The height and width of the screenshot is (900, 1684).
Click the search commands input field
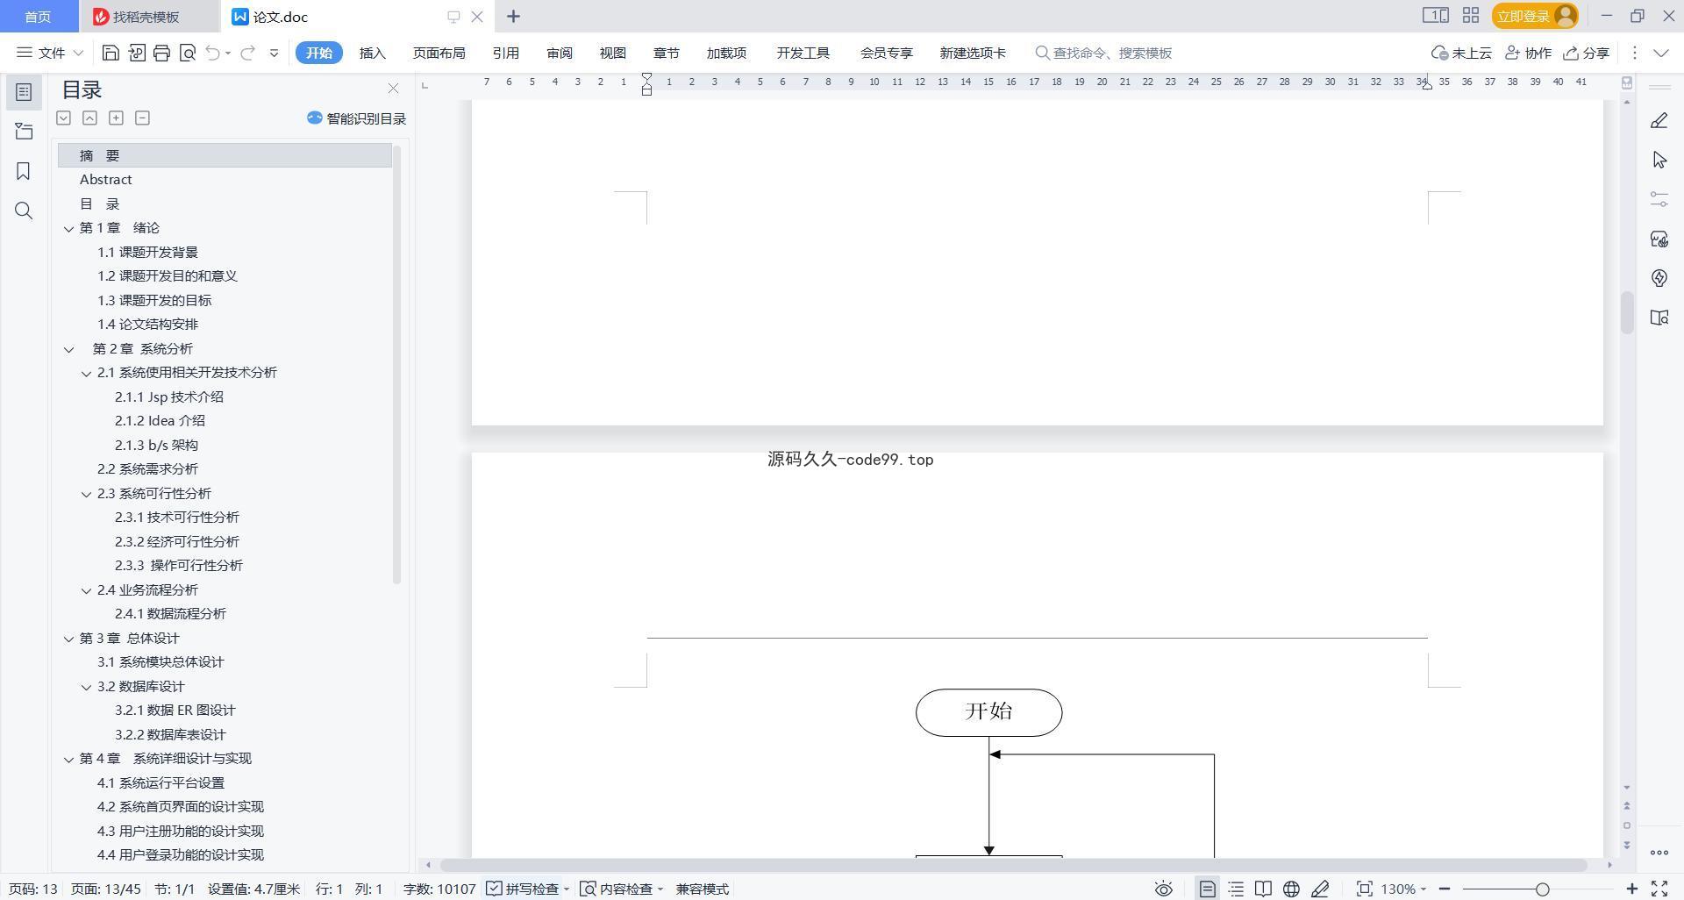tap(1104, 53)
